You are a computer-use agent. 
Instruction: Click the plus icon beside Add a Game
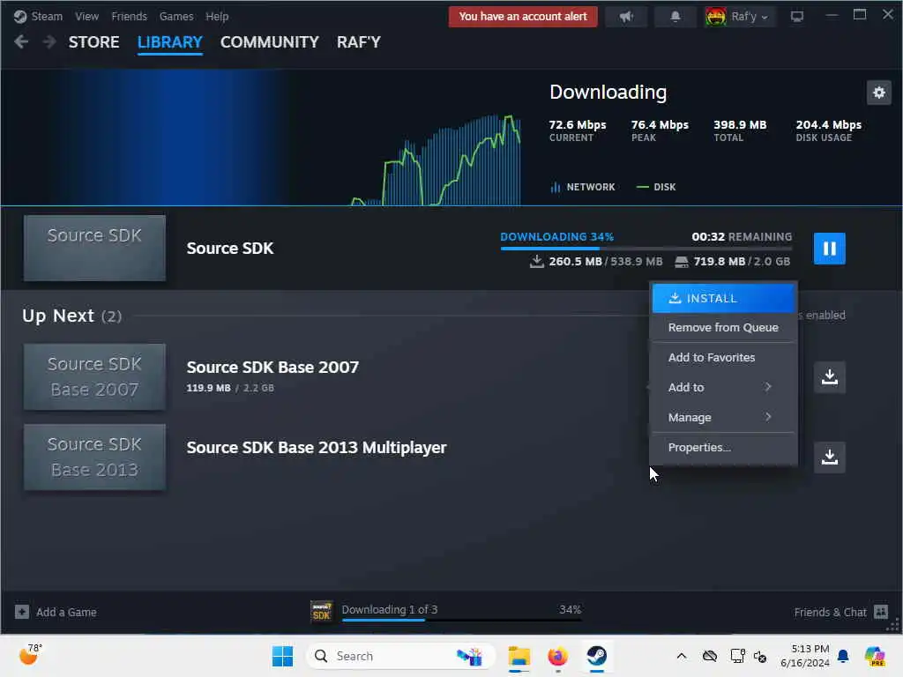click(22, 612)
